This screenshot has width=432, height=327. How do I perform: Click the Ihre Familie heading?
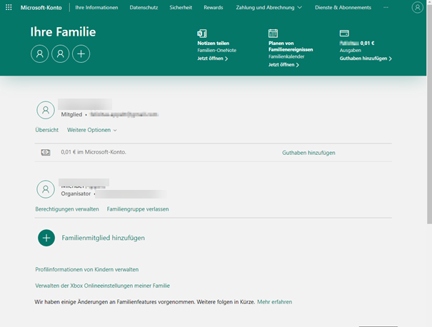pyautogui.click(x=63, y=32)
